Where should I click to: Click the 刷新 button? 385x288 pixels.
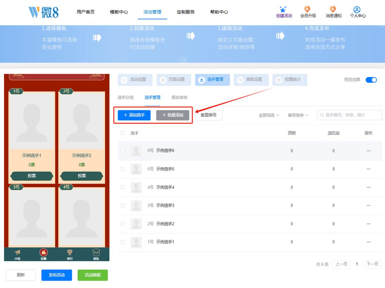(21, 275)
